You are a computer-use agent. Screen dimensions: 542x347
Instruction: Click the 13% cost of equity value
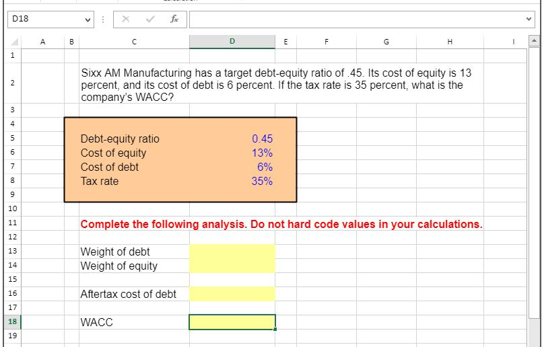pos(263,153)
